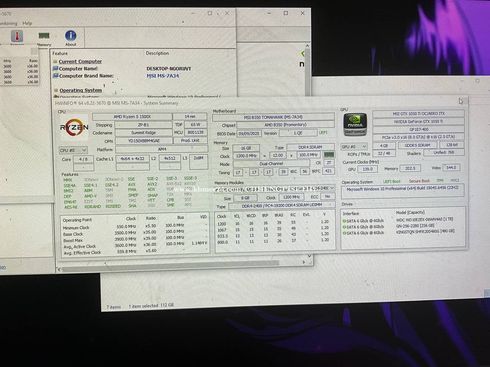Screen dimensions: 490x367
Task: Click the Prod. Unit field
Action: (190, 141)
